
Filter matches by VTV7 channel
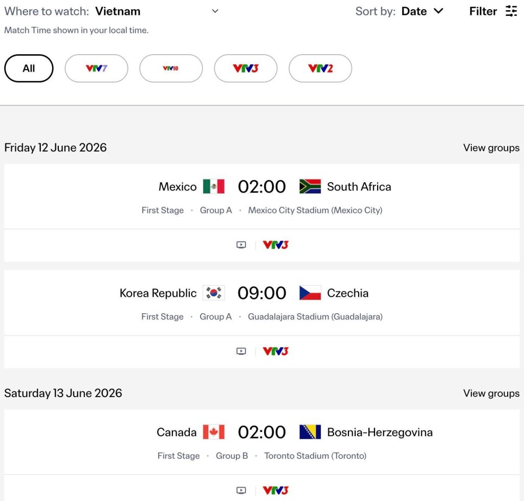coord(96,69)
